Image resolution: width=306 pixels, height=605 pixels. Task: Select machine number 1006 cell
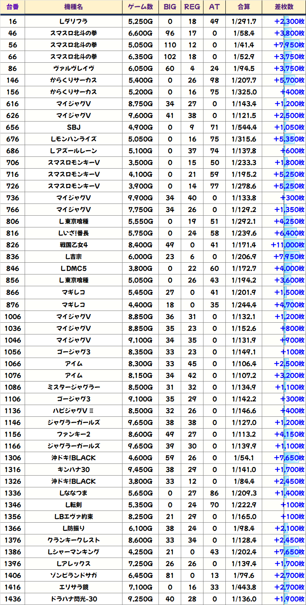pos(12,317)
